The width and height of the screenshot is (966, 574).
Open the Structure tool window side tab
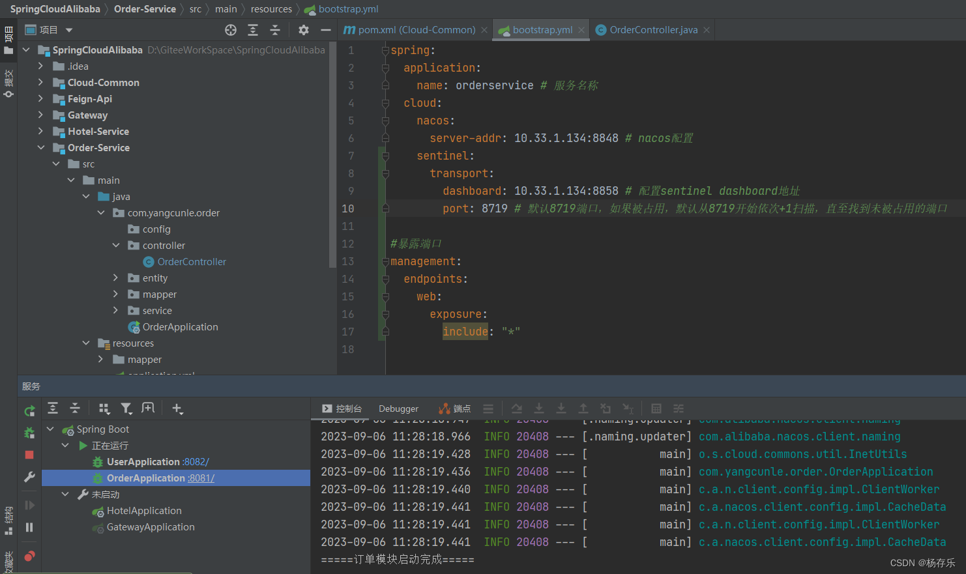pos(8,521)
